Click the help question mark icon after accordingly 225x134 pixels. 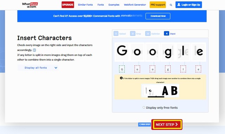pos(34,50)
